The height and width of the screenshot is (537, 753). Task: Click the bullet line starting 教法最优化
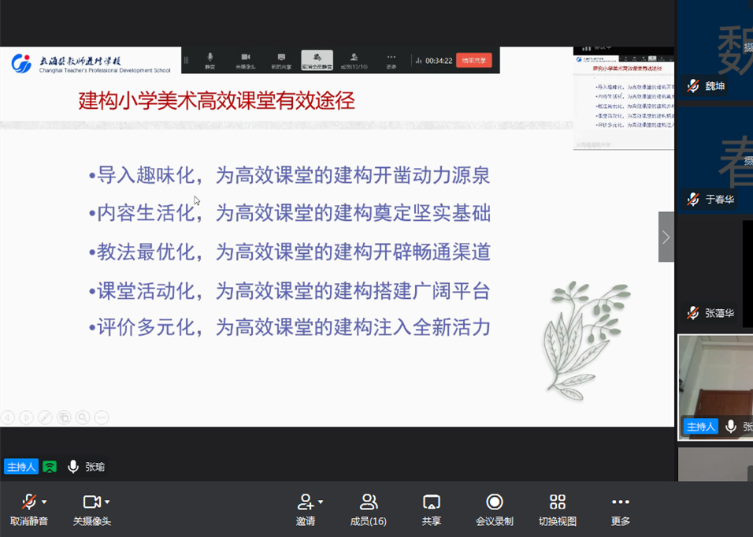pos(290,252)
